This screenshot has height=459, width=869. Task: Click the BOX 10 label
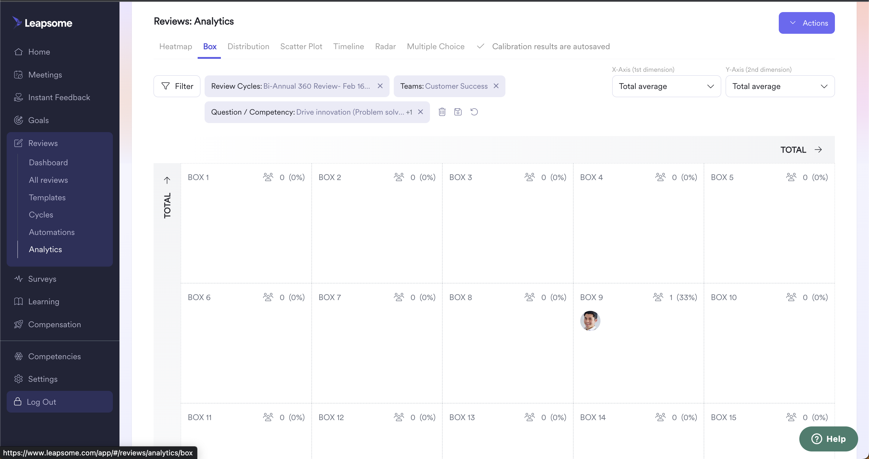(x=724, y=297)
